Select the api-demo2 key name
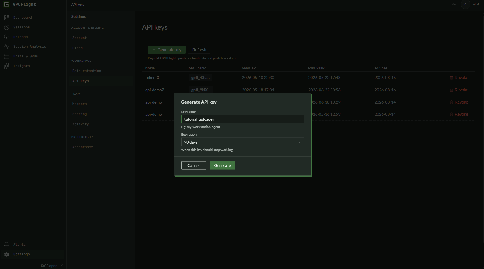The width and height of the screenshot is (484, 269). [155, 90]
